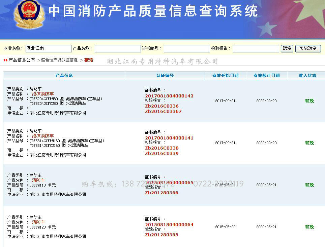Click the 证书编号 search field
This screenshot has height=247, width=325.
187,49
